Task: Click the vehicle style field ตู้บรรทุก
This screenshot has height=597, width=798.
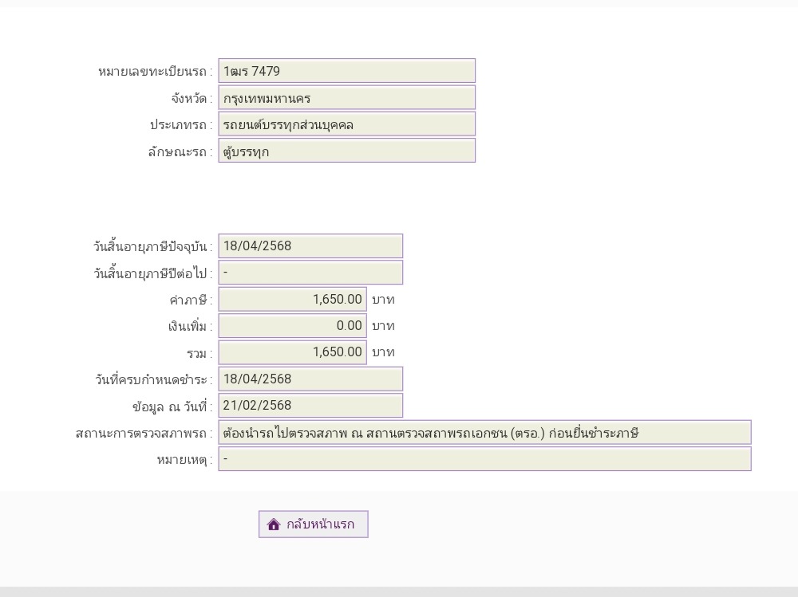Action: [346, 151]
